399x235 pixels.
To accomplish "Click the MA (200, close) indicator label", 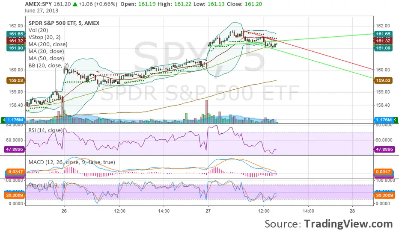I will 48,44.
